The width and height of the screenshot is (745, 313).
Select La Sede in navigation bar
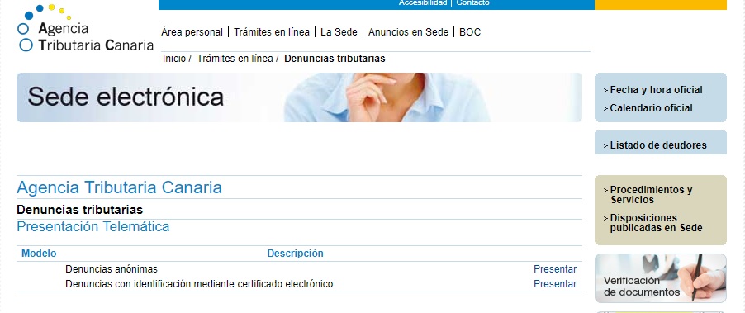(x=339, y=32)
